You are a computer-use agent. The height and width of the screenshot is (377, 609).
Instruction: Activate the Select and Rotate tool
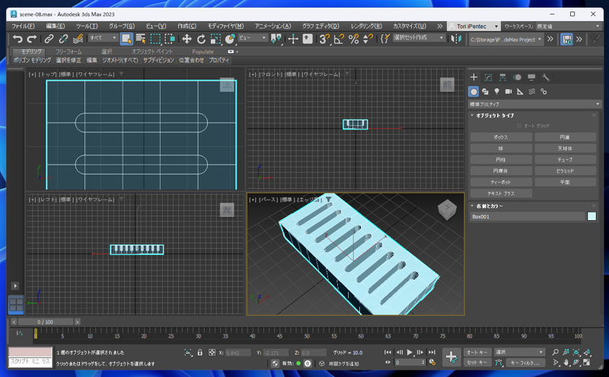201,39
